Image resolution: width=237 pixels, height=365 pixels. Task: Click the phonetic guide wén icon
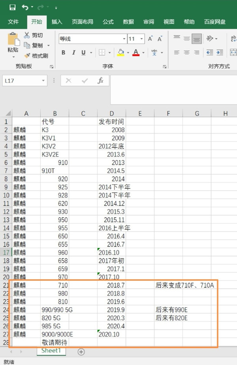[x=154, y=53]
